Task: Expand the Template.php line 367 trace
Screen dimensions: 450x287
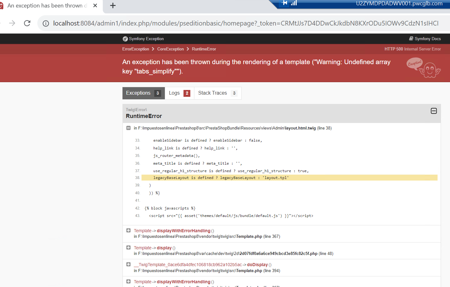Action: 128,230
